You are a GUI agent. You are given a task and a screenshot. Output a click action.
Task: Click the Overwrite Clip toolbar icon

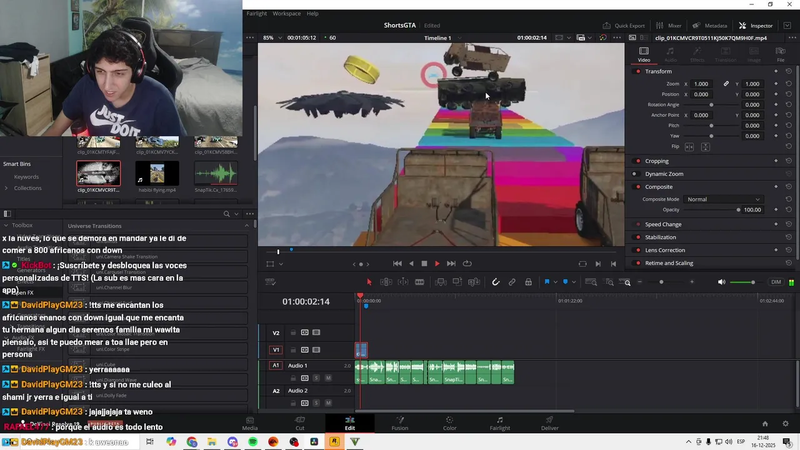point(457,282)
